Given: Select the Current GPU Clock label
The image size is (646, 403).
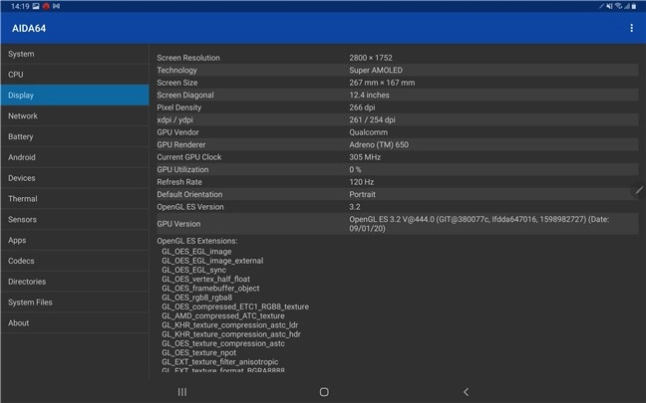Looking at the screenshot, I should [x=188, y=157].
